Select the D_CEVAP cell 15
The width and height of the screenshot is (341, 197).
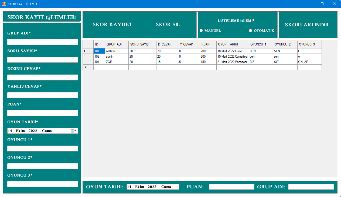point(167,62)
